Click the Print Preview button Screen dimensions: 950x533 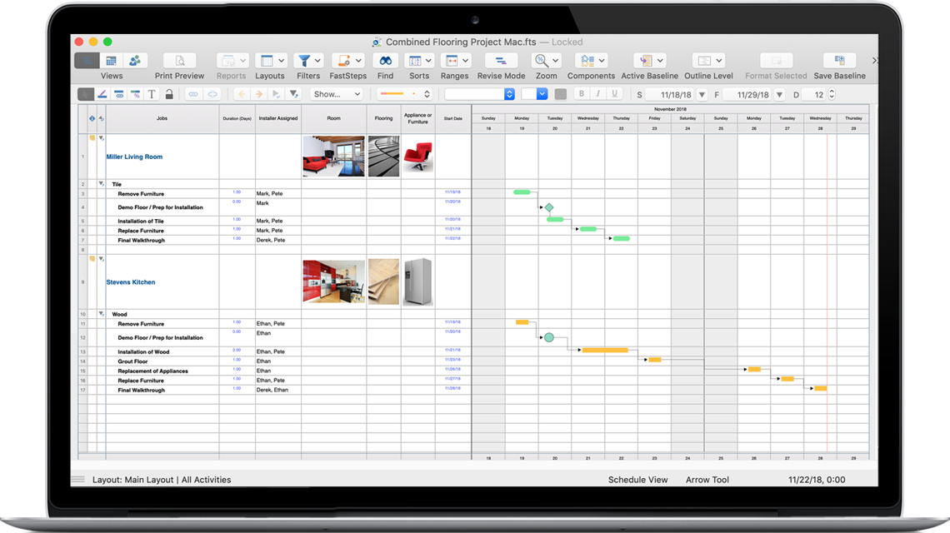click(179, 61)
